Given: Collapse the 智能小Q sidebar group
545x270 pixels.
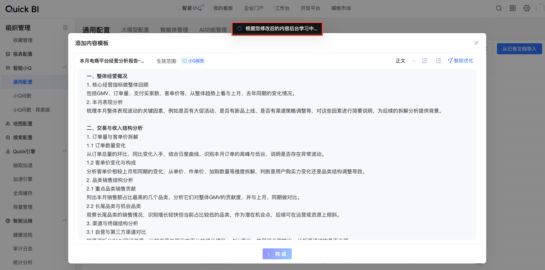Looking at the screenshot, I should [x=64, y=68].
